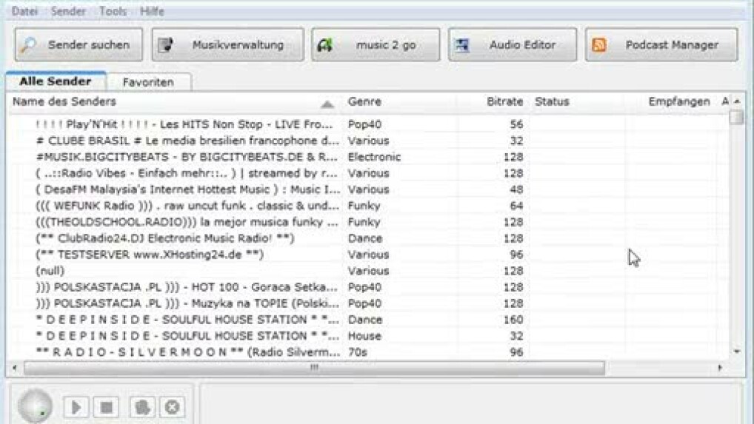Click the Podcast Manager RSS icon
Screen dimensions: 754x424
click(x=600, y=45)
